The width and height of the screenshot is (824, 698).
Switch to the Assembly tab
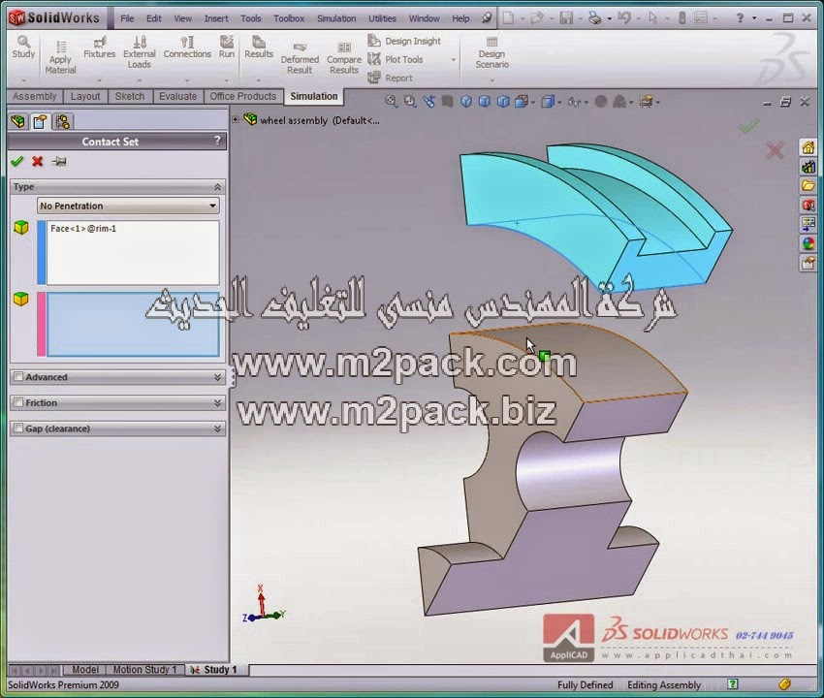pos(35,96)
